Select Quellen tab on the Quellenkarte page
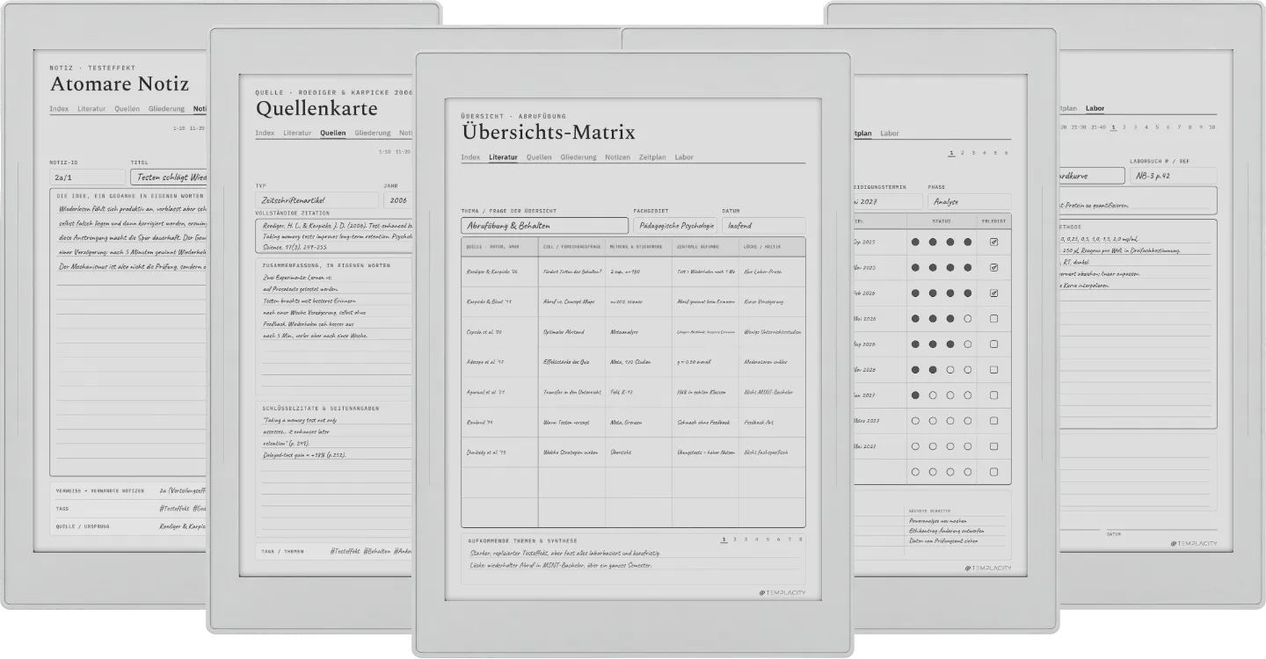The height and width of the screenshot is (659, 1266). [333, 133]
